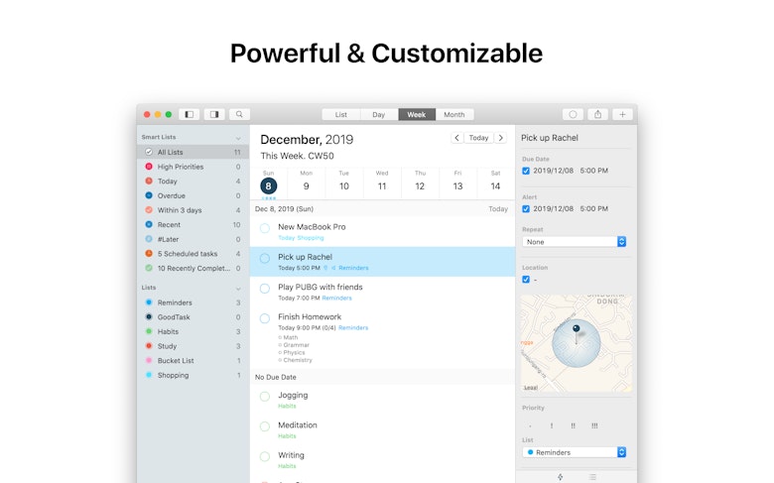Set priority to triple exclamation marks

594,425
